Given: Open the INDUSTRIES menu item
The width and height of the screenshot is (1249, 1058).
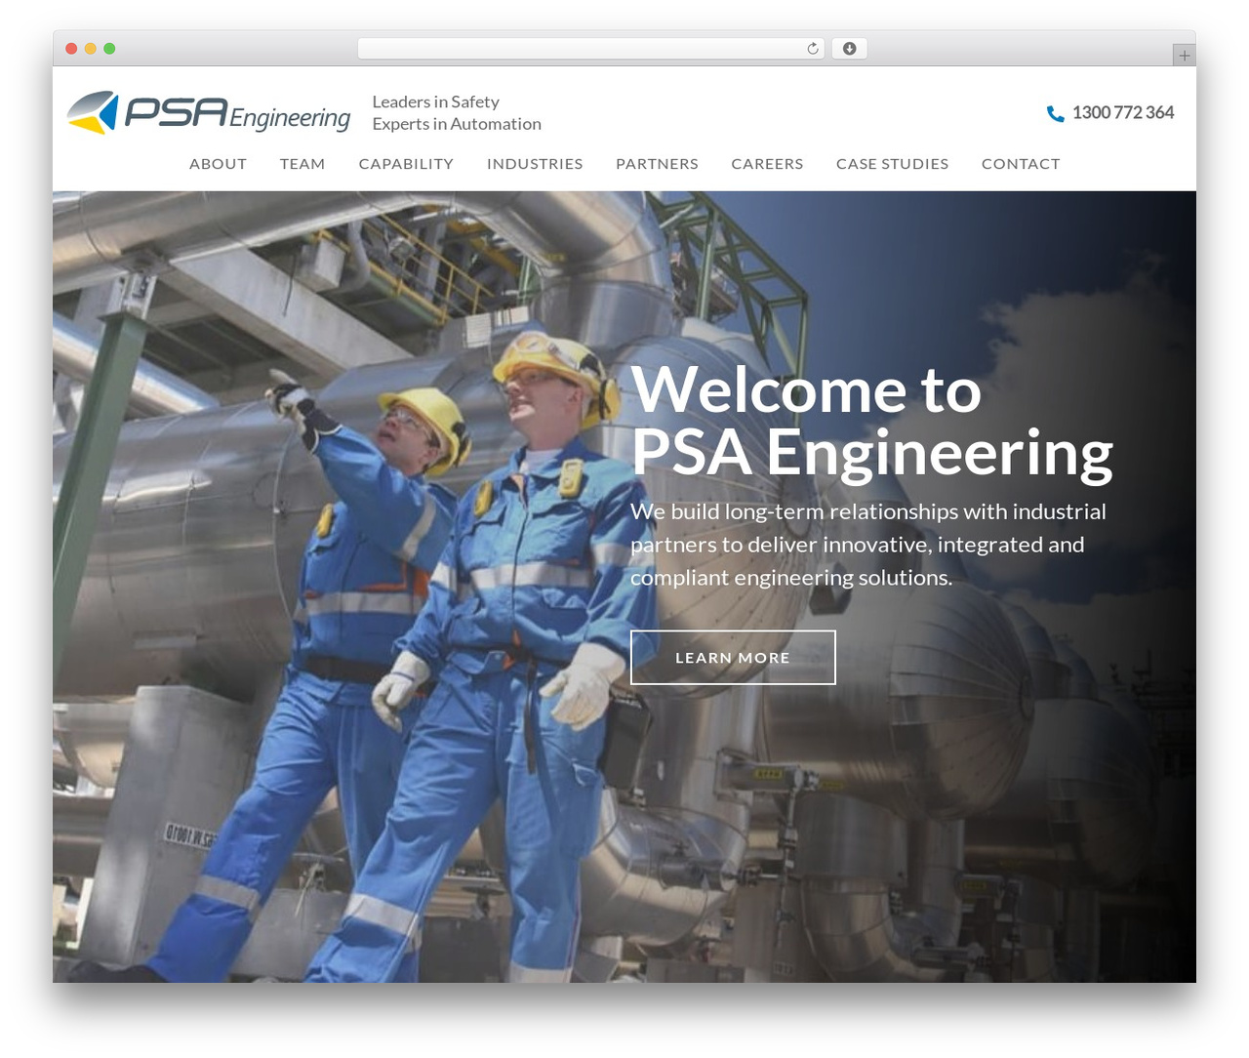Looking at the screenshot, I should (535, 164).
